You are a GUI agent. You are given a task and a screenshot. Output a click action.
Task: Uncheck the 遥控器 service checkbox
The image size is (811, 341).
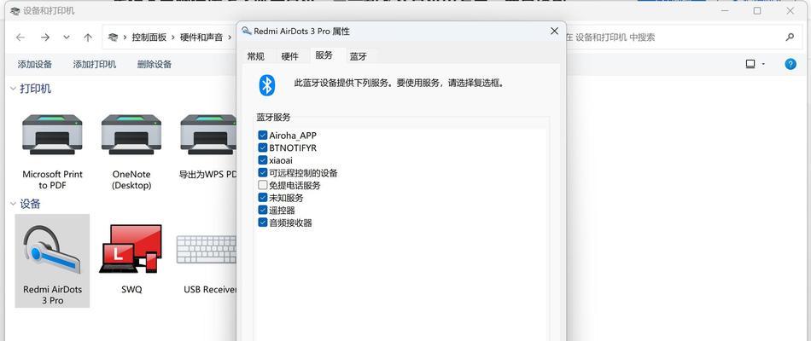[263, 210]
